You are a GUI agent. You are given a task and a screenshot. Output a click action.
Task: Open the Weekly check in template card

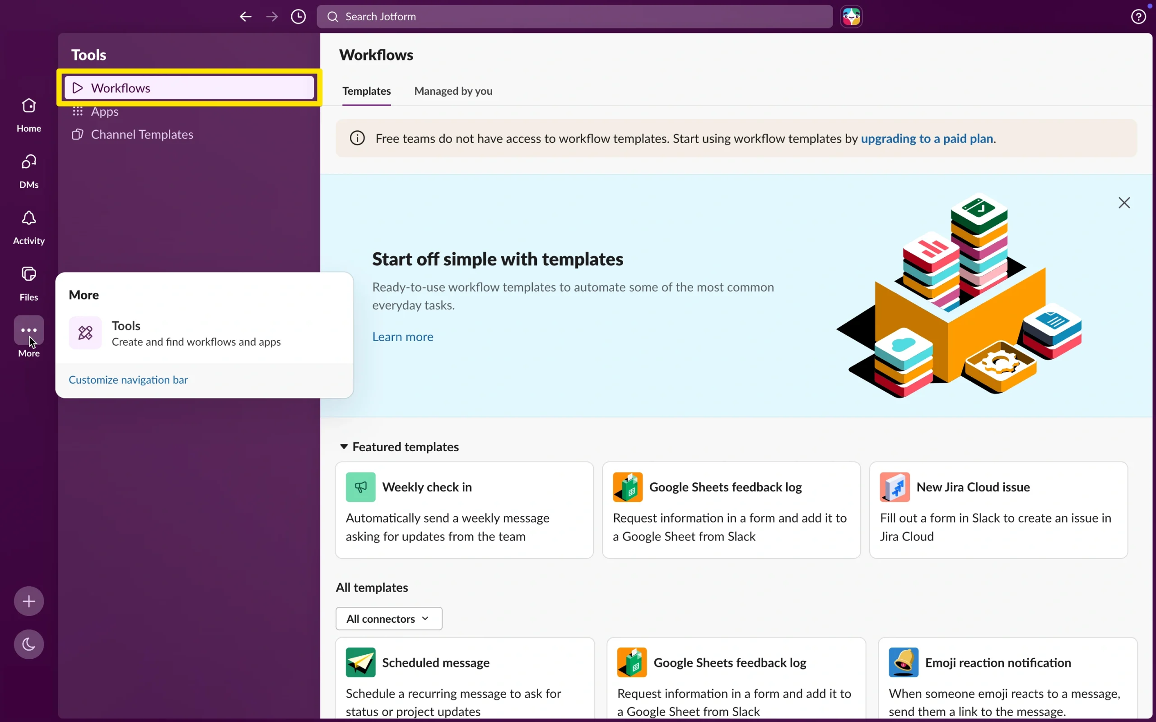click(464, 510)
